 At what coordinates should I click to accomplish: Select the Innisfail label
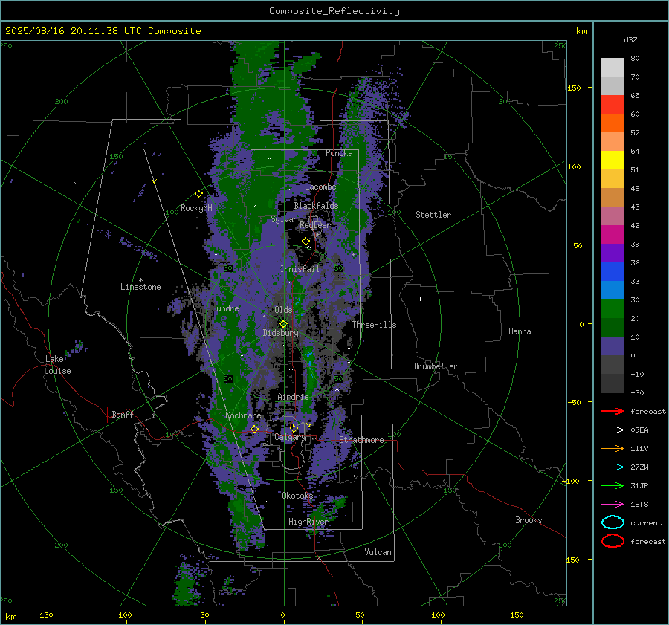(300, 269)
